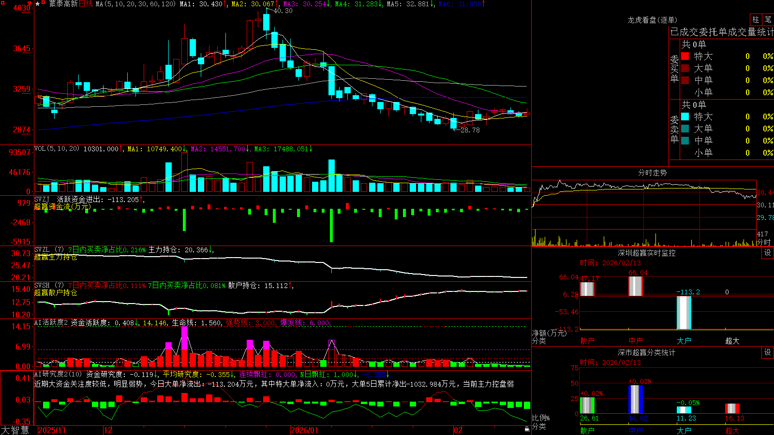
Task: Click the 柱 (bar) view button
Action: [x=756, y=20]
